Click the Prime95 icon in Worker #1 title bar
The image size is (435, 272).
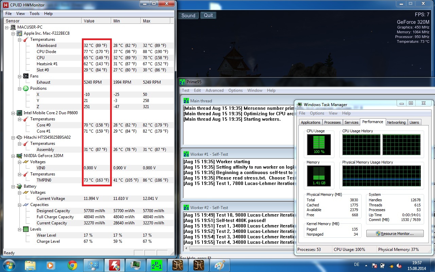pos(186,154)
